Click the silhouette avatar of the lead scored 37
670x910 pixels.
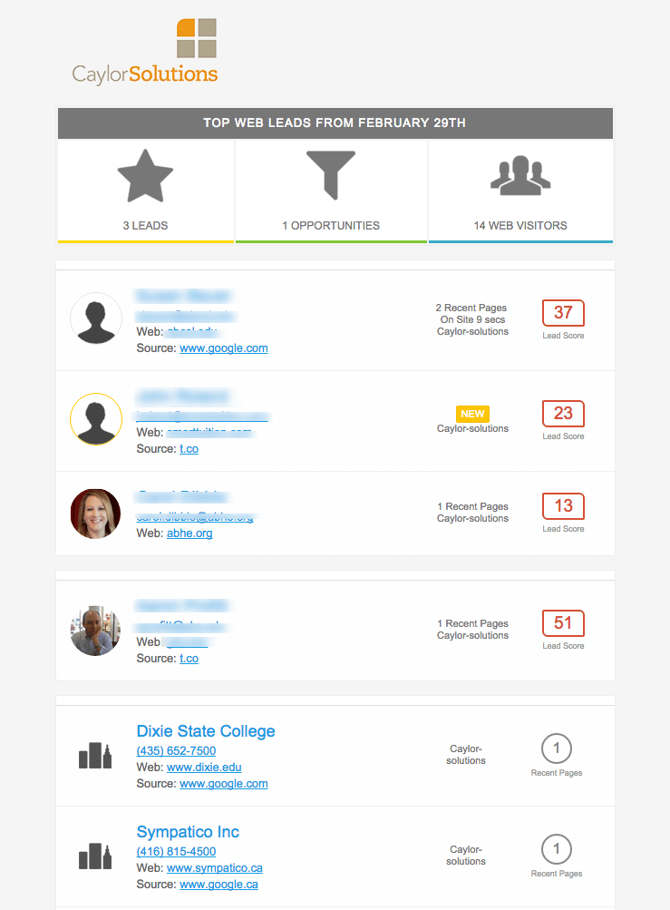point(96,318)
